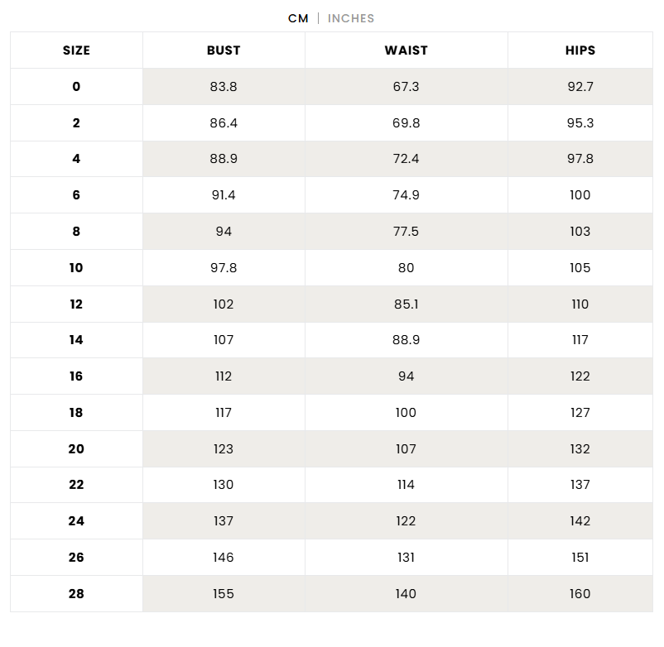The width and height of the screenshot is (664, 647).
Task: Click the SIZE column header
Action: [76, 50]
